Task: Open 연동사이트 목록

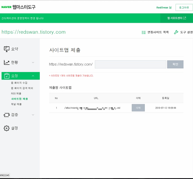Action: [158, 32]
